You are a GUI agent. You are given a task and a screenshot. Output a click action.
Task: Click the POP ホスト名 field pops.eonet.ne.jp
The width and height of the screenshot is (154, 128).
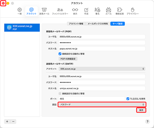(x=102, y=49)
